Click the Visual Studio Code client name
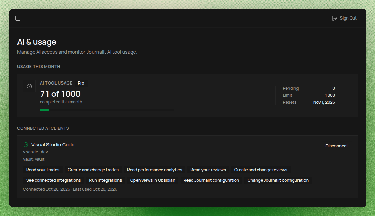 53,145
